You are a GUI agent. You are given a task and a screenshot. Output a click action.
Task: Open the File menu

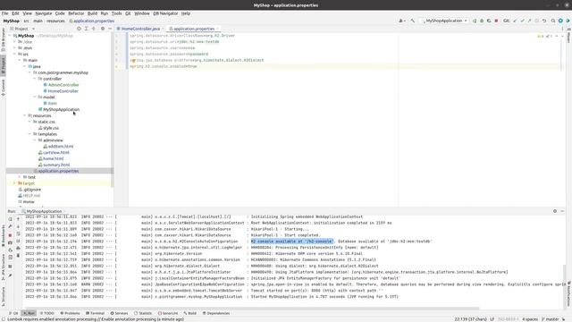(x=4, y=13)
